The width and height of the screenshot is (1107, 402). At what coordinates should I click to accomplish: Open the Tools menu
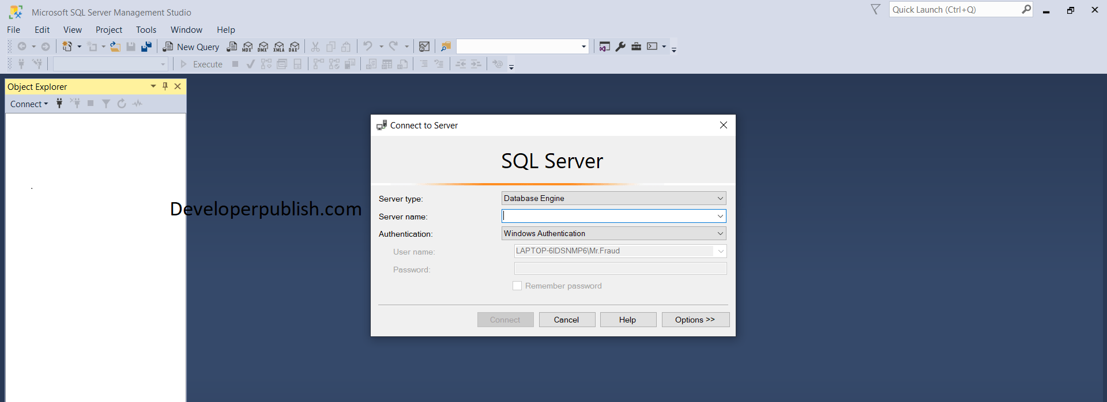point(146,30)
